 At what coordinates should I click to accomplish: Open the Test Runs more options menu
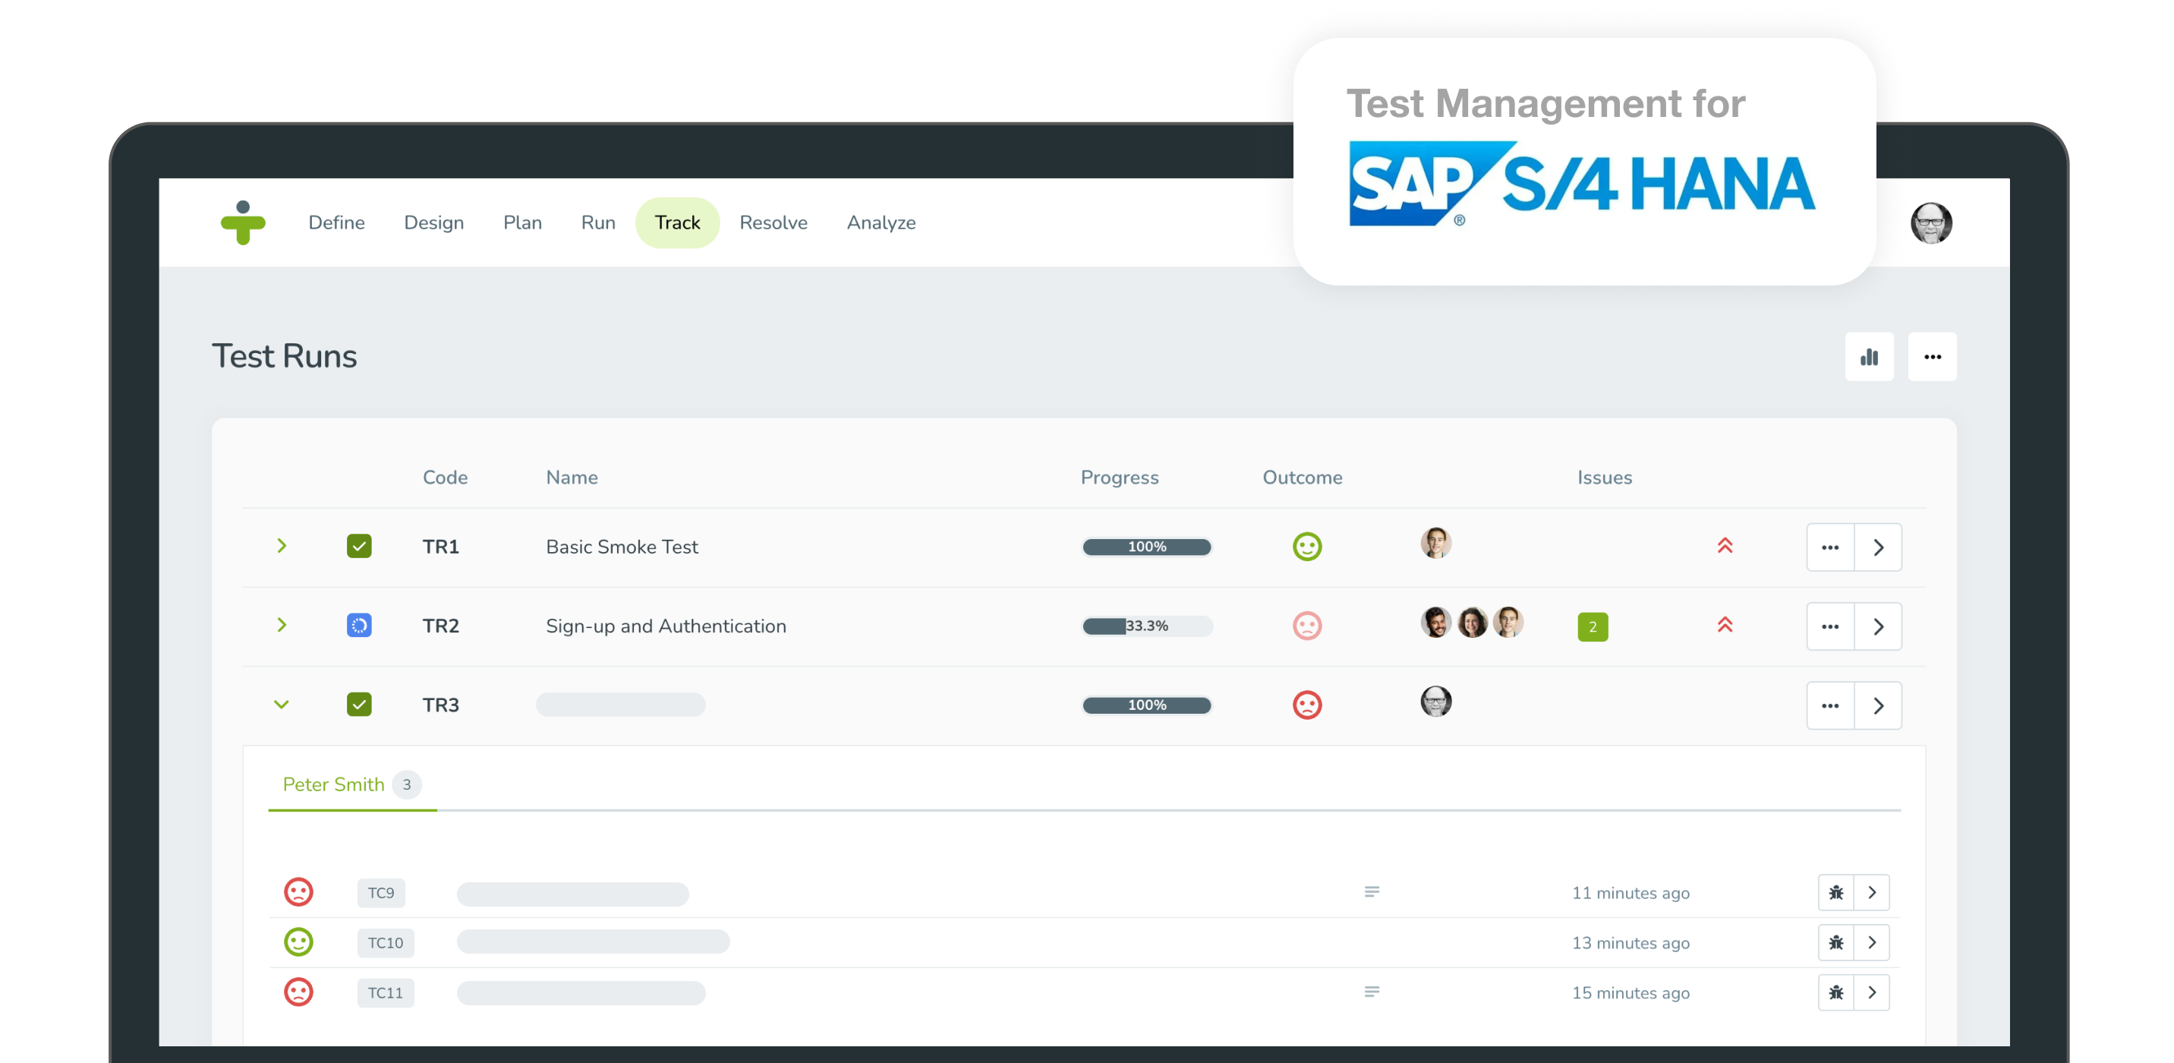tap(1933, 357)
